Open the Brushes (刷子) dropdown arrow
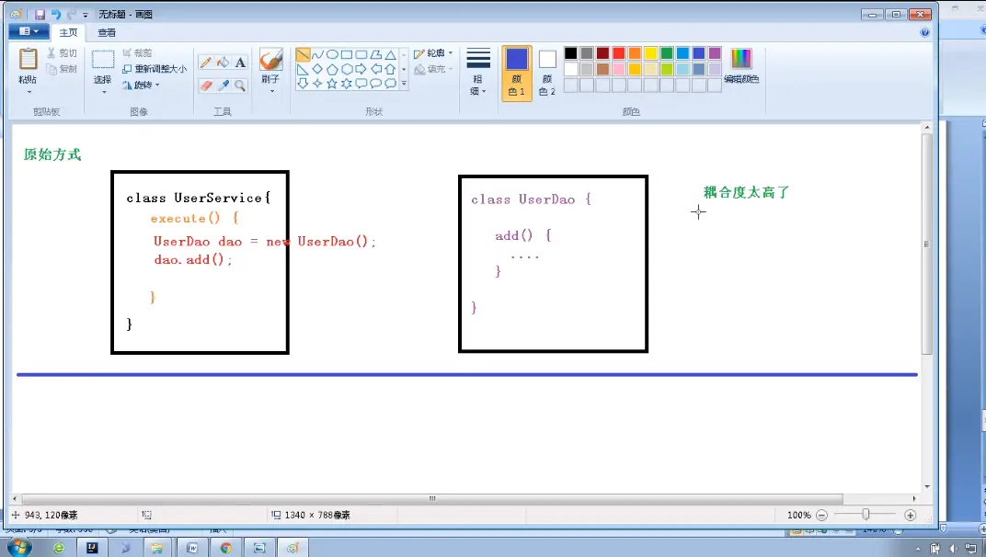The image size is (986, 557). click(271, 91)
